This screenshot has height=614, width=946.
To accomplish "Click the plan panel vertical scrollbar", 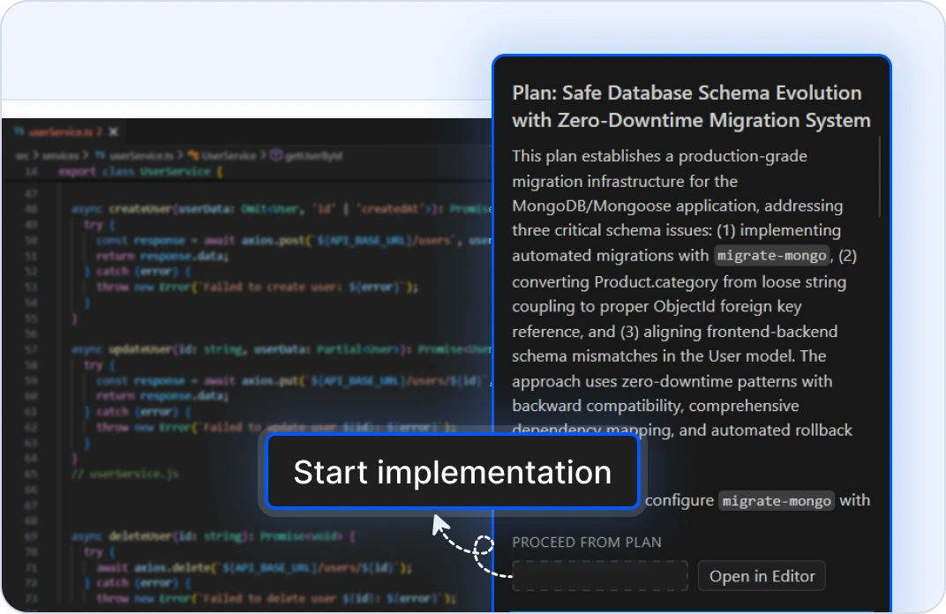I will (x=879, y=176).
